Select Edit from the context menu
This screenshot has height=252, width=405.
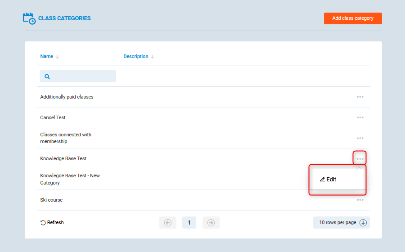[x=328, y=180]
